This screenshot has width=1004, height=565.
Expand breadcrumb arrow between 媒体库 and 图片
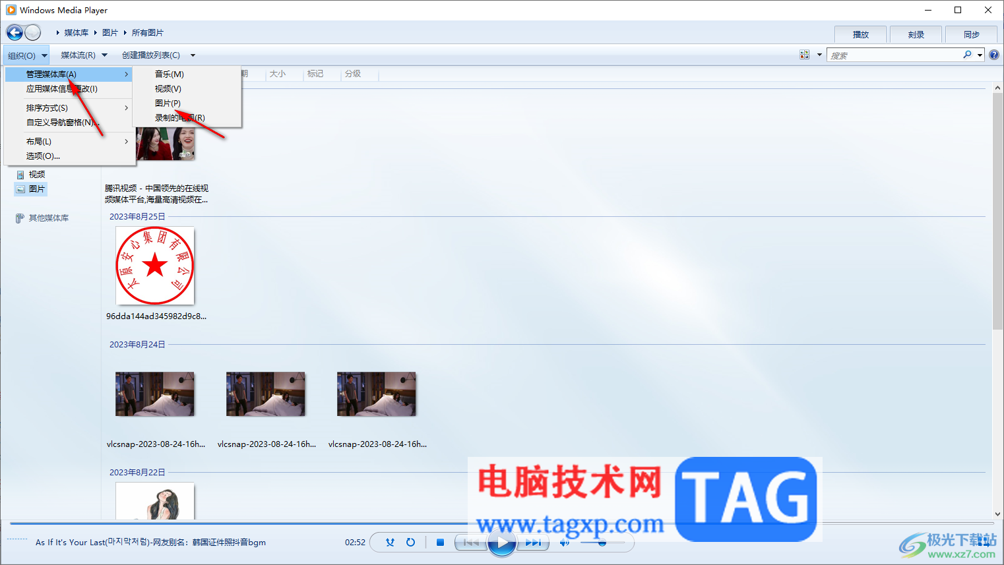96,32
